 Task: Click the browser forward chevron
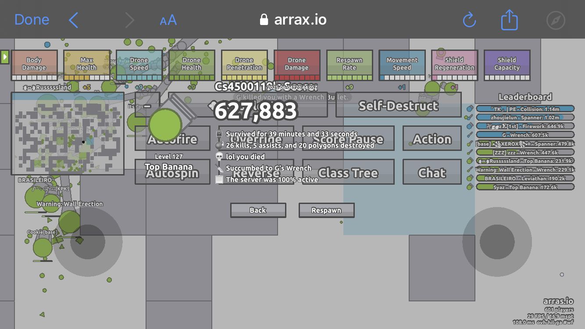[x=129, y=20]
